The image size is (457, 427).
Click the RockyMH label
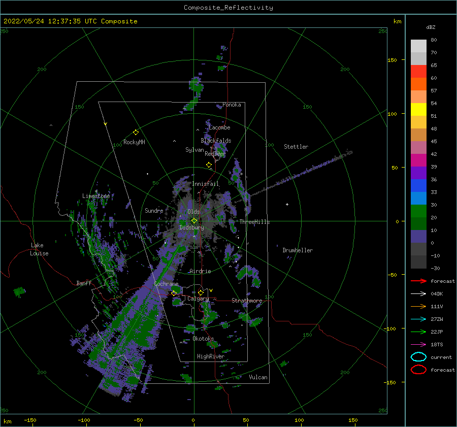[x=134, y=142]
